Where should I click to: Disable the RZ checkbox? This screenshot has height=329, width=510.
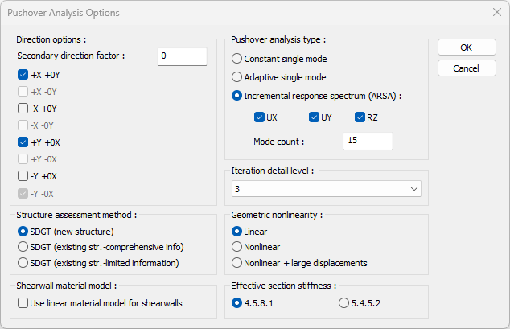tap(360, 117)
